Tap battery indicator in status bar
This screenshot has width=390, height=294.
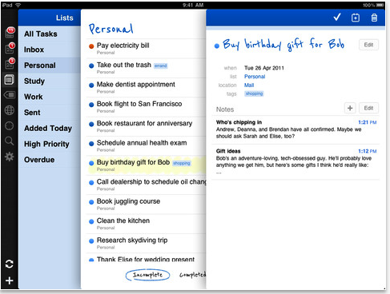[x=380, y=5]
